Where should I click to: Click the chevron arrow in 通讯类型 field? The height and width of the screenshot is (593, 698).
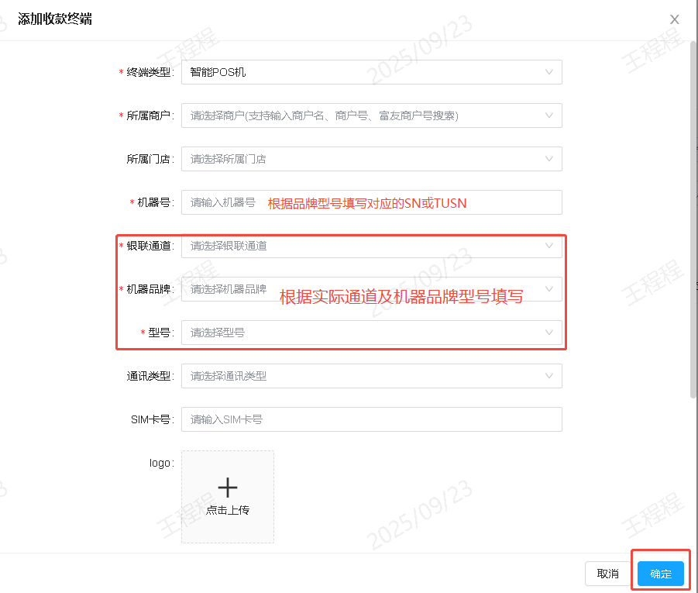tap(549, 376)
